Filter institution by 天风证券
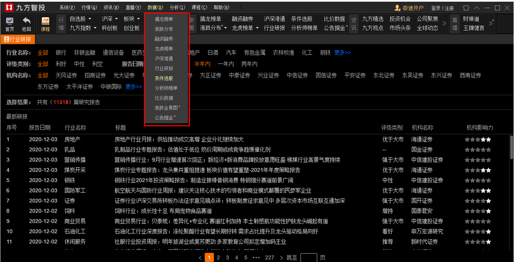Image resolution: width=514 pixels, height=262 pixels. tap(66, 75)
